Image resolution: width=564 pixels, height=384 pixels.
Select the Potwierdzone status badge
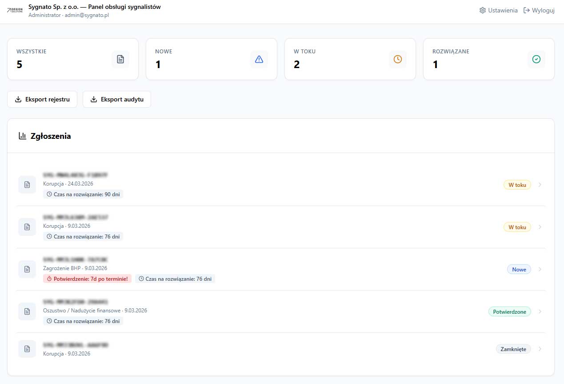(509, 311)
